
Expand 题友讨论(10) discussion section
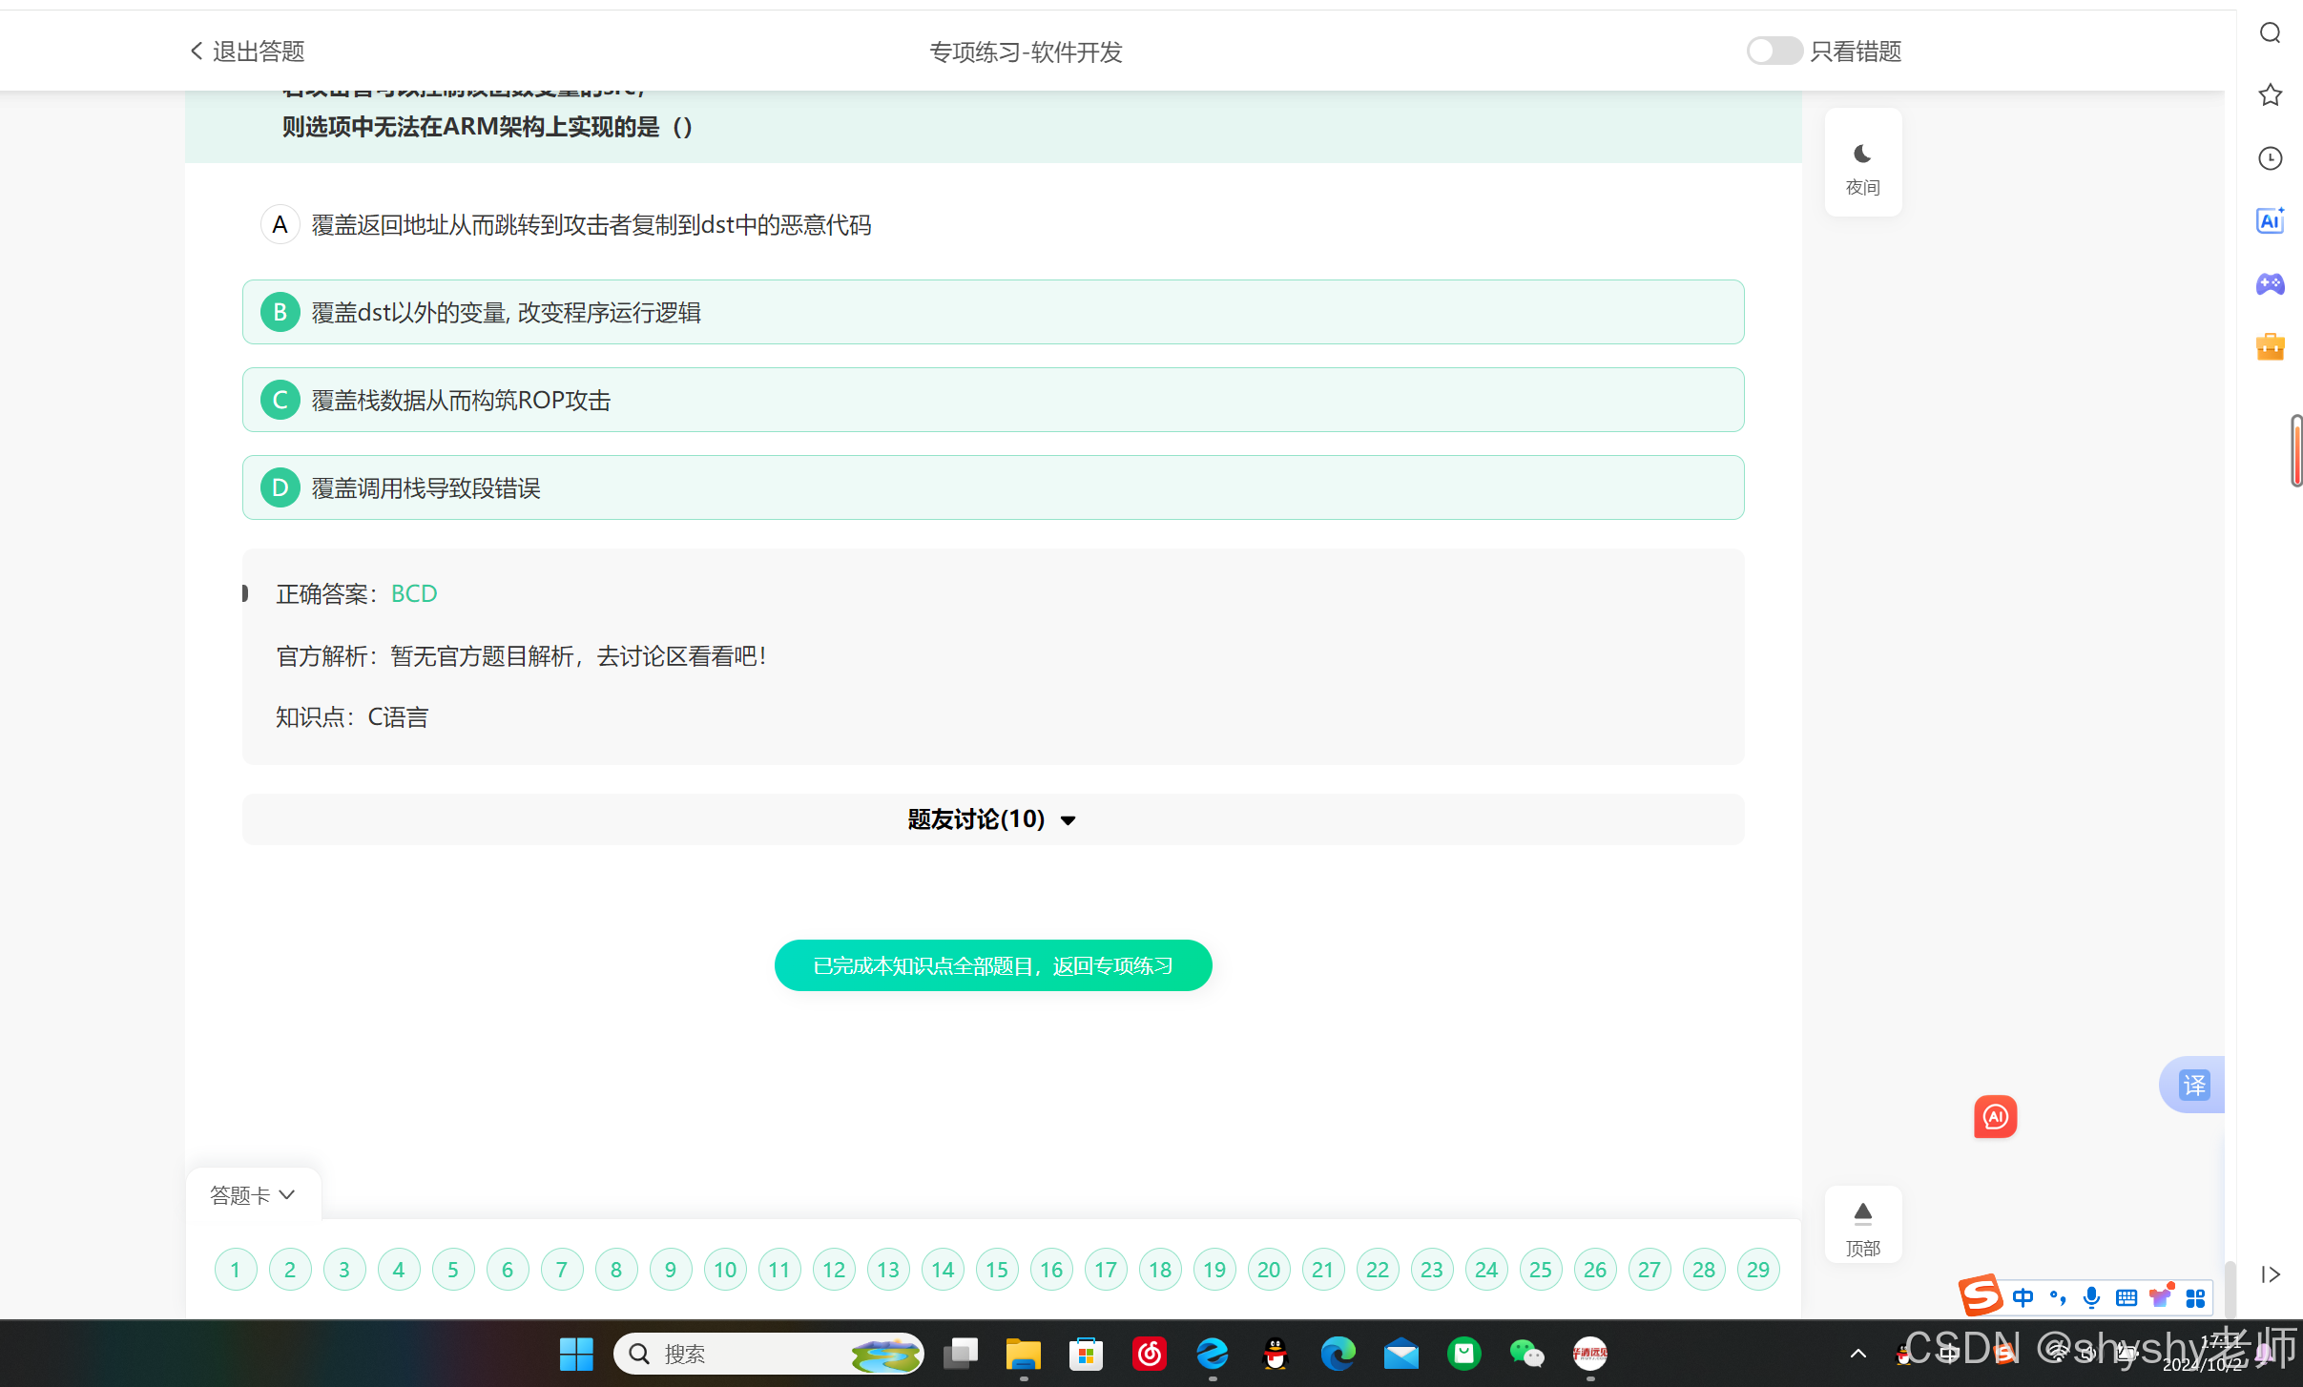(x=992, y=819)
